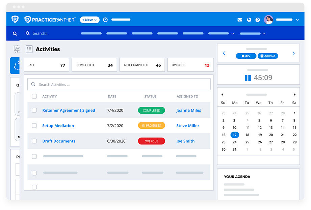Sort by the Date column header
Screen dimensions: 311x210
pyautogui.click(x=112, y=96)
